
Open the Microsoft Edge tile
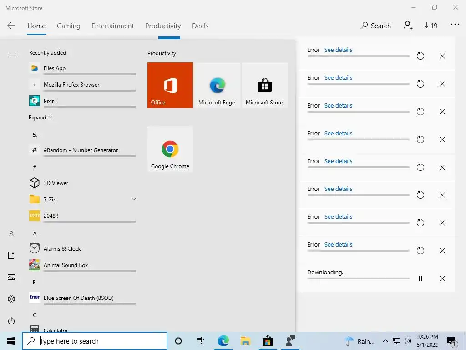[217, 85]
